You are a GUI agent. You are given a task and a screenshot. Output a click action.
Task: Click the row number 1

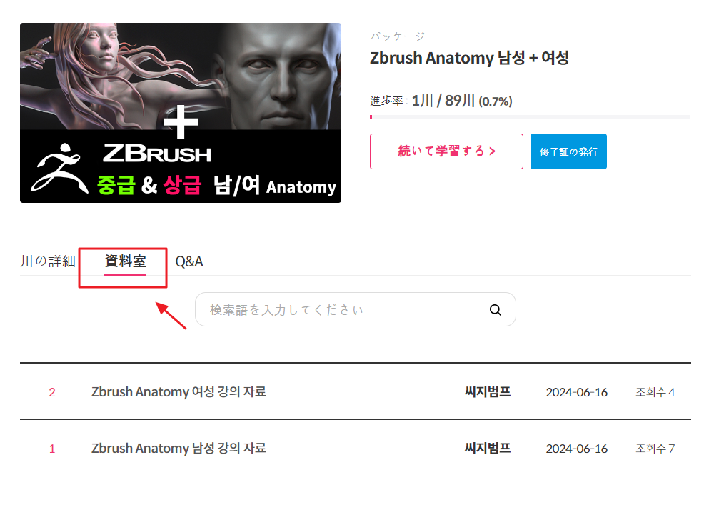(52, 449)
